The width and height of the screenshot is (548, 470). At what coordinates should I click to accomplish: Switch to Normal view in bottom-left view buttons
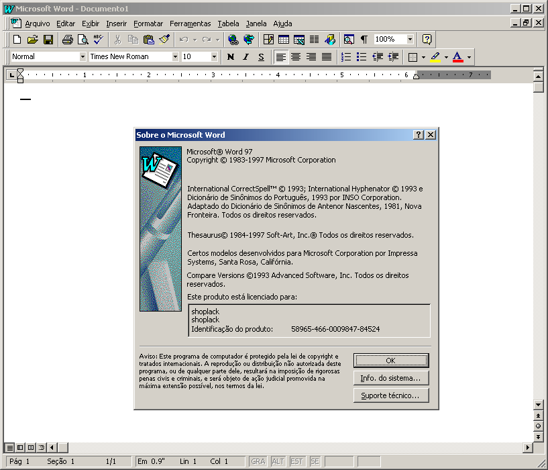point(10,447)
